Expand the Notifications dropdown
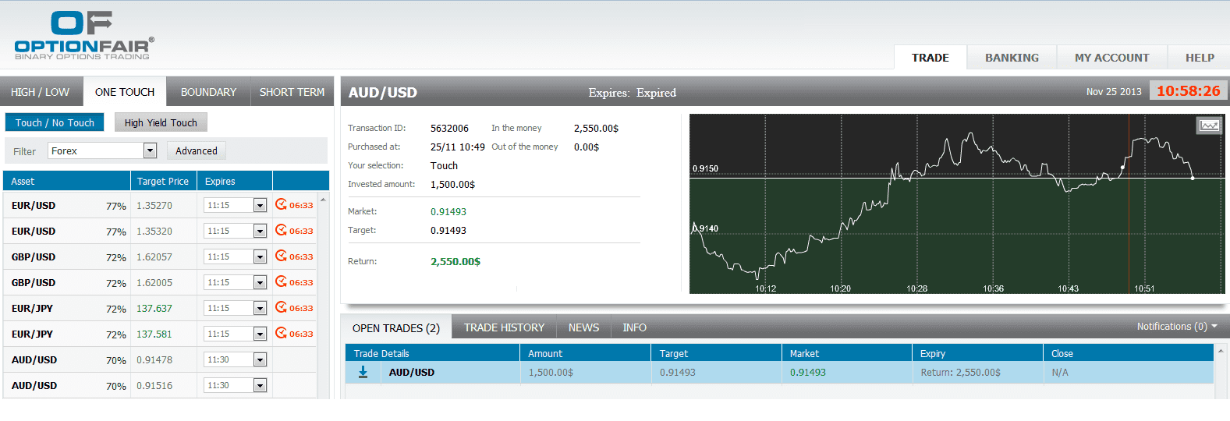The height and width of the screenshot is (421, 1230). [x=1176, y=327]
